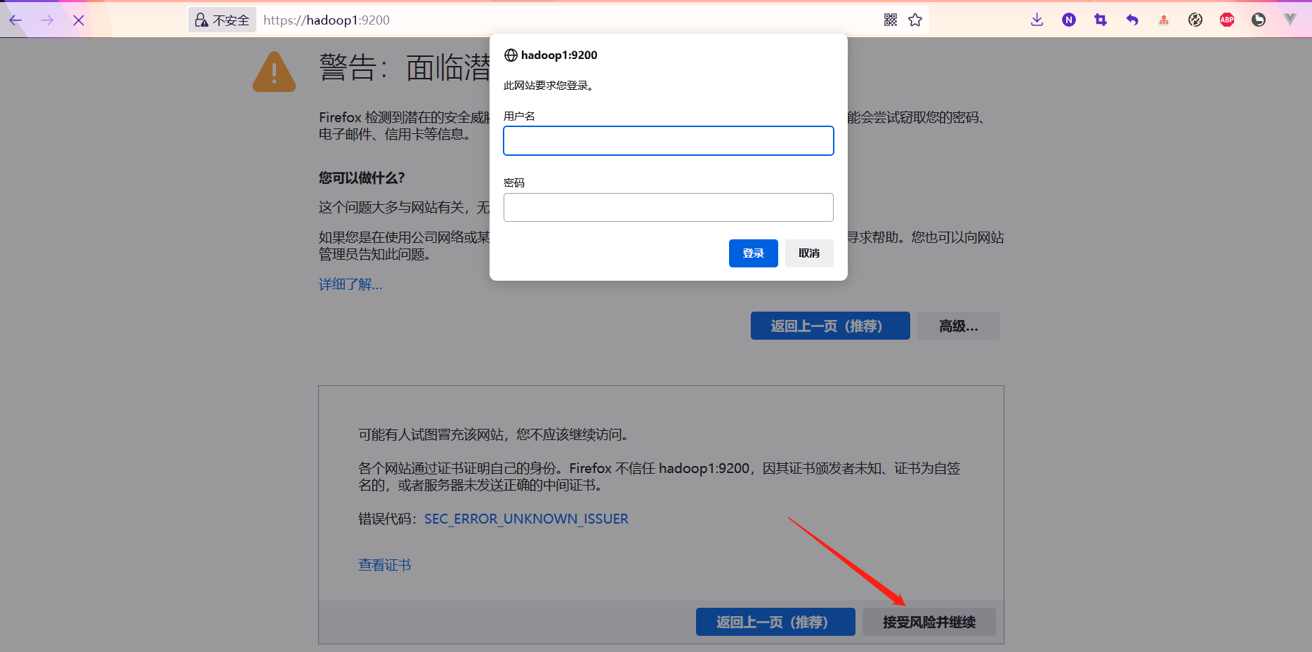Cancel the login dialog via 取消
The height and width of the screenshot is (652, 1312).
tap(808, 253)
